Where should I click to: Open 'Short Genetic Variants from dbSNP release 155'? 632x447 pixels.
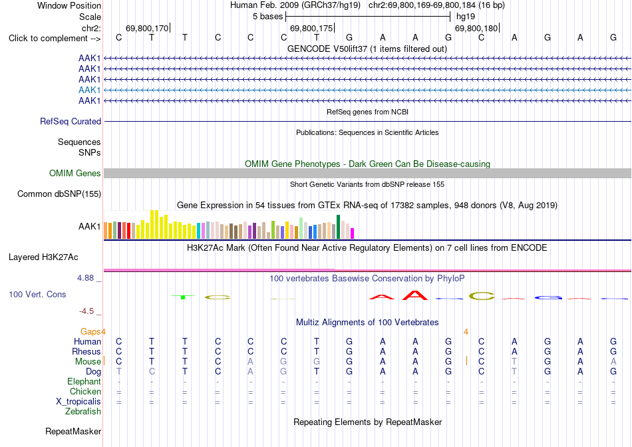pyautogui.click(x=367, y=185)
